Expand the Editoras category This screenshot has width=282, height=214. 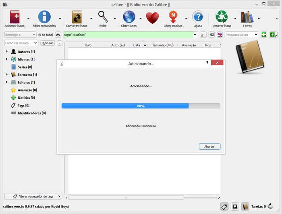coord(7,82)
